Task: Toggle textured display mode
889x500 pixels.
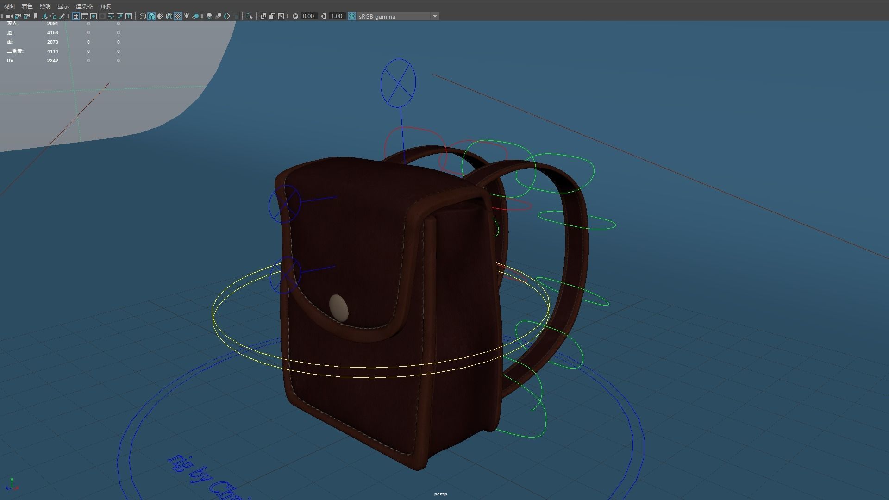Action: (178, 16)
